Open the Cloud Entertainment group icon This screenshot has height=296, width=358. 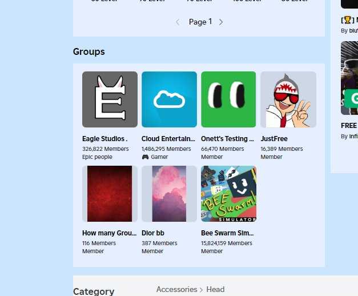click(x=169, y=99)
